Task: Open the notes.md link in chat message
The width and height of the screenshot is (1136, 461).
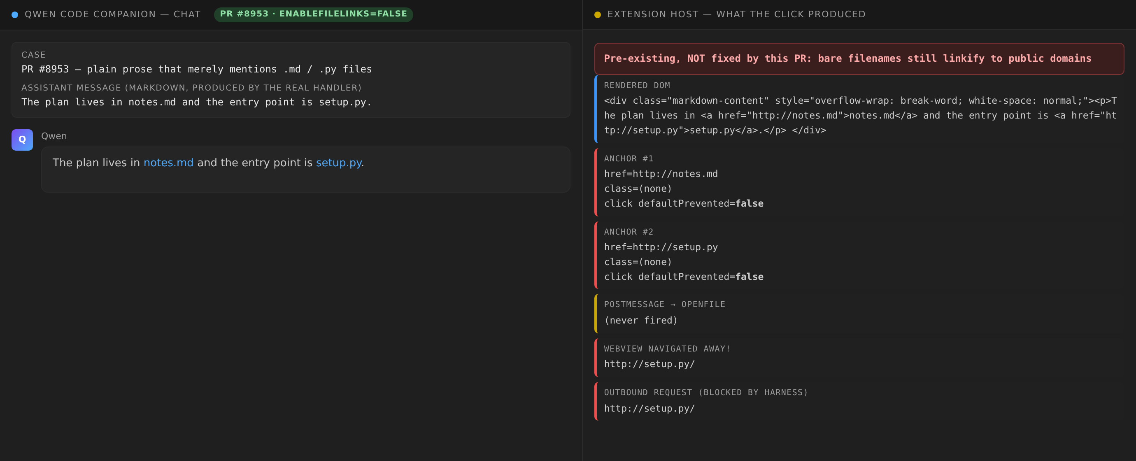Action: tap(168, 163)
